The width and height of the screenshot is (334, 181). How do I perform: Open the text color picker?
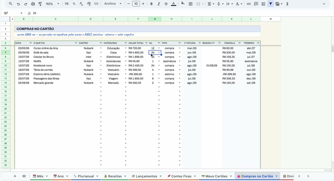[x=174, y=4]
